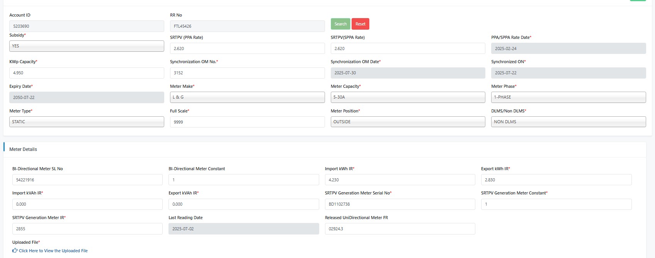Open the DLMS/Non DLMS dropdown
Viewport: 655px width, 258px height.
(x=568, y=122)
